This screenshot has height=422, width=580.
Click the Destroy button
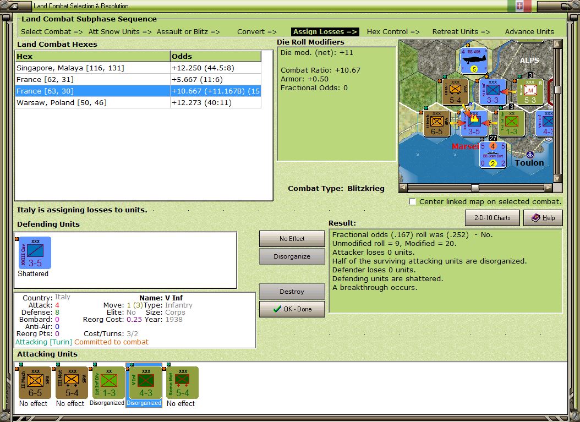(x=292, y=292)
